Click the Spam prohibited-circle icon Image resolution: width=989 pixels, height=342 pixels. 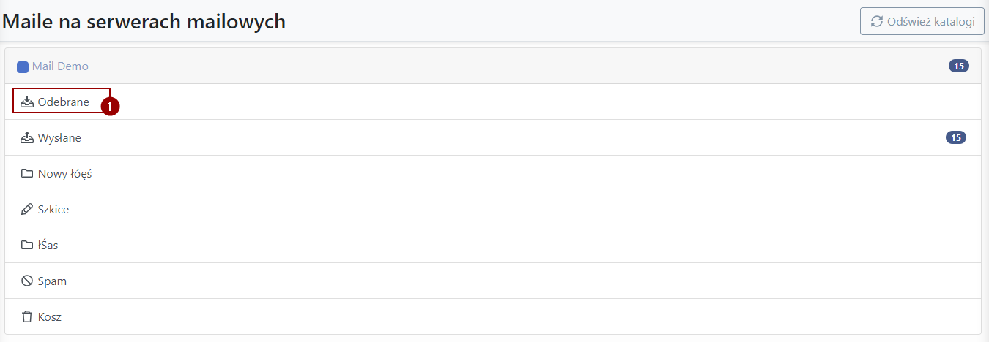27,281
